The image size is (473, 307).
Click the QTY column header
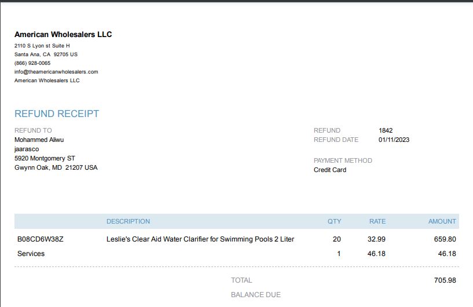tap(334, 221)
